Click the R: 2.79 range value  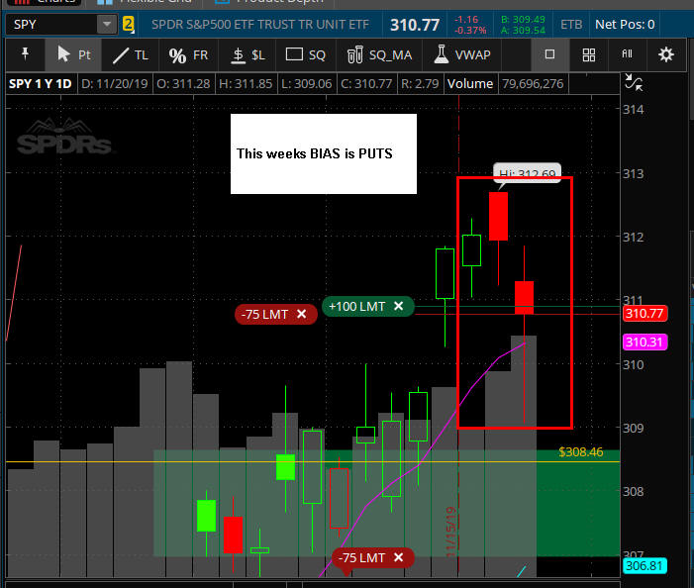point(420,83)
